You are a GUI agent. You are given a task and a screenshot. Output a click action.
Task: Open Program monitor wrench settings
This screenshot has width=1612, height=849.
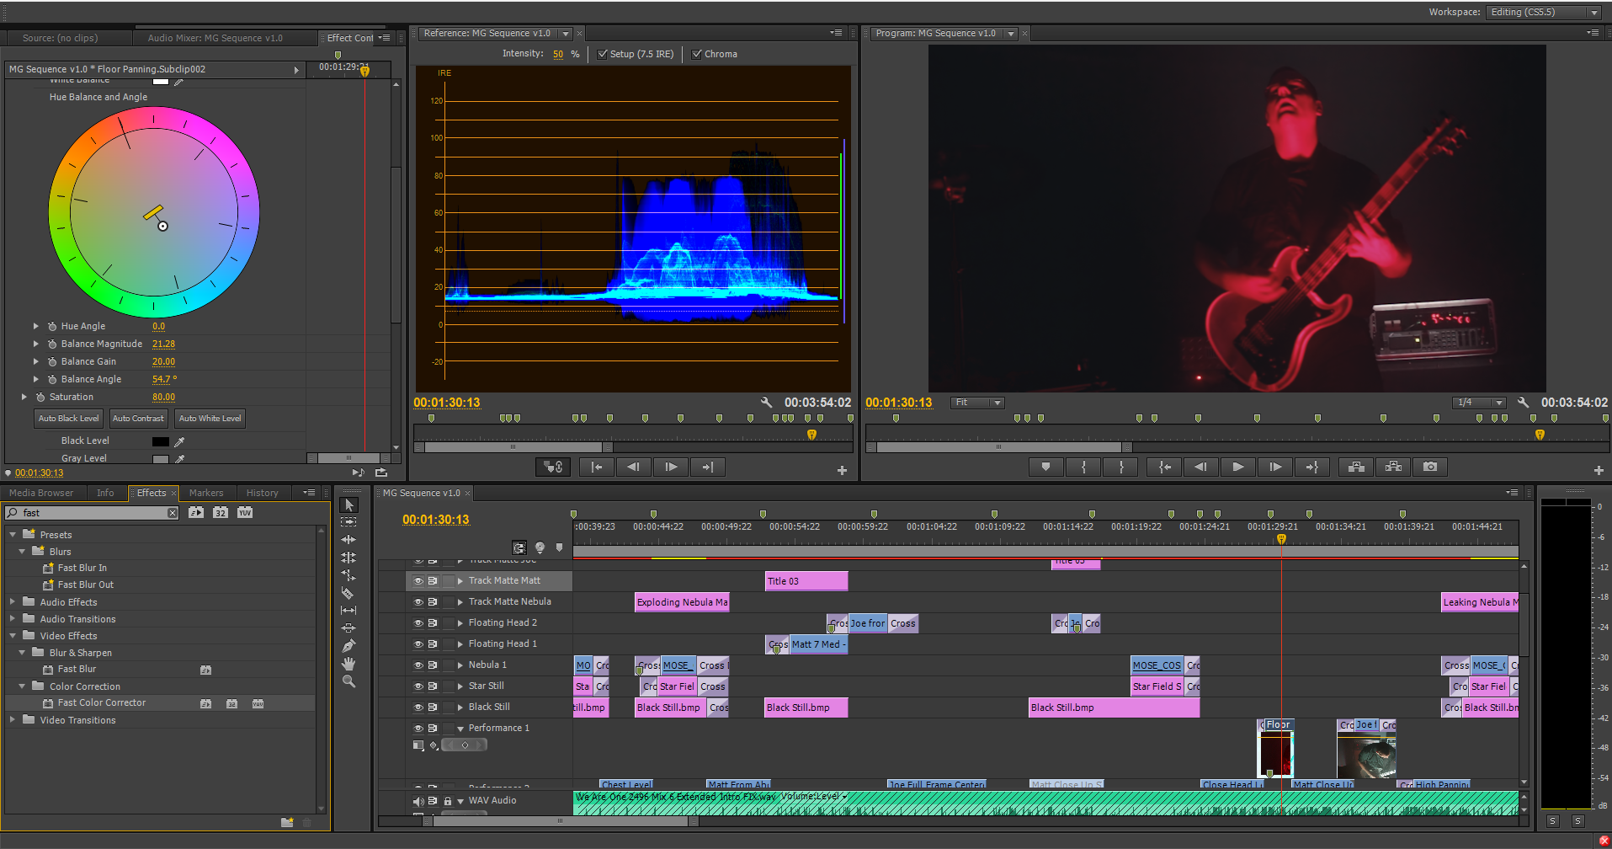pos(1523,403)
